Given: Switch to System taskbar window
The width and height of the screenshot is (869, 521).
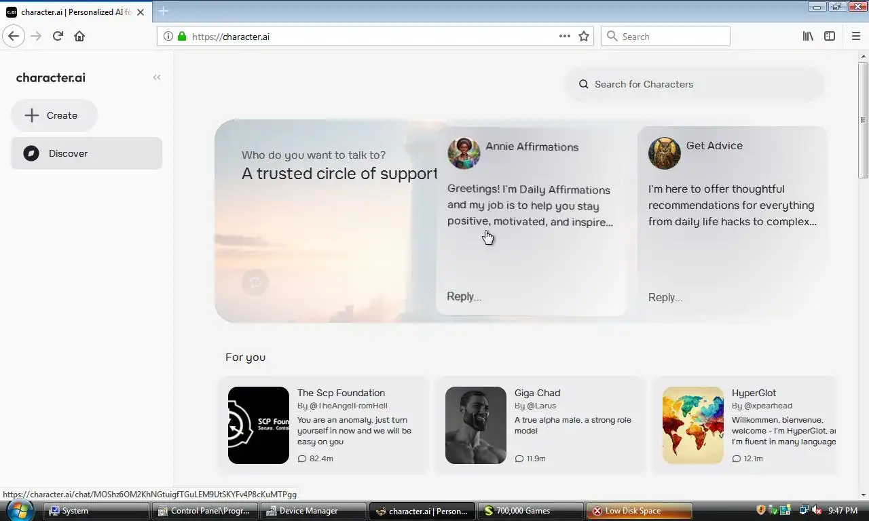Looking at the screenshot, I should [x=96, y=511].
